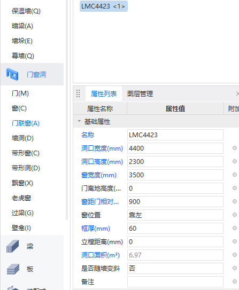Toggle 附加 option for 门离地高度
The image size is (239, 290).
pos(235,188)
